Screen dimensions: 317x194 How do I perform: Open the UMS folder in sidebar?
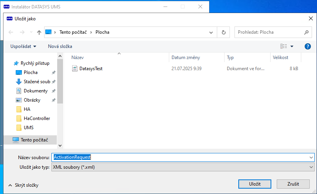coord(28,128)
